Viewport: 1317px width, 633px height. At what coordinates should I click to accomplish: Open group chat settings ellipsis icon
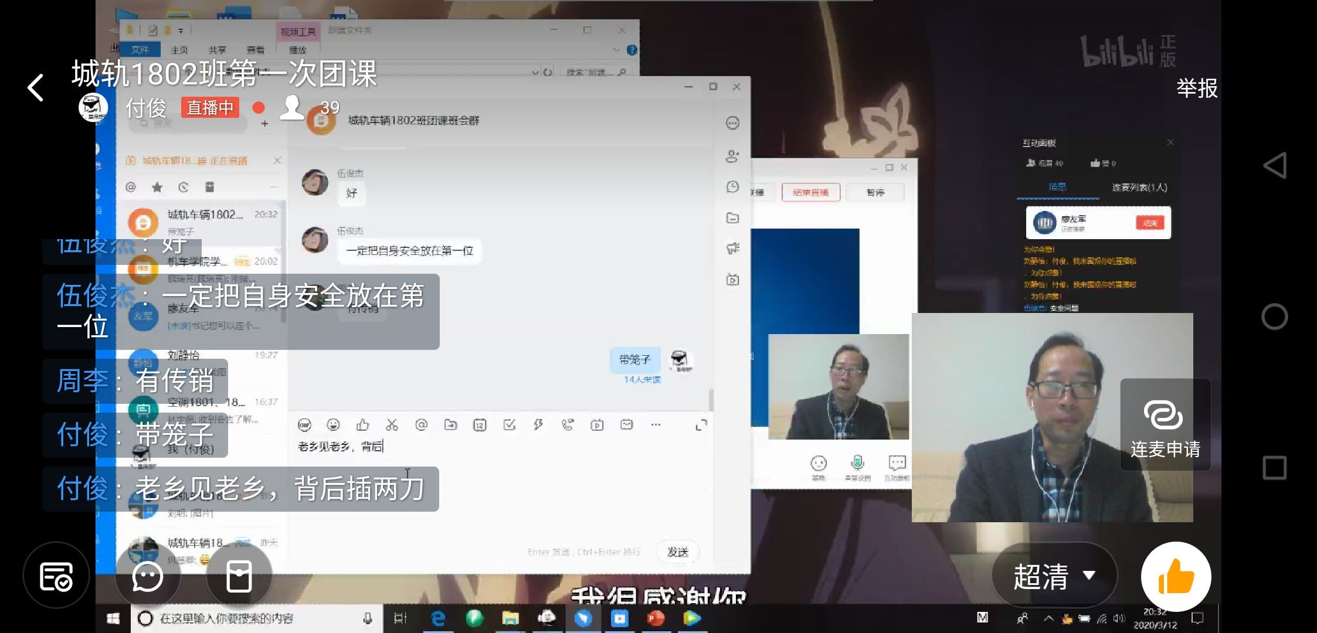[x=732, y=123]
